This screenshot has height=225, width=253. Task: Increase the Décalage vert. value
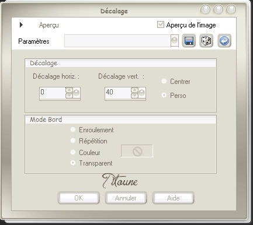(x=134, y=90)
